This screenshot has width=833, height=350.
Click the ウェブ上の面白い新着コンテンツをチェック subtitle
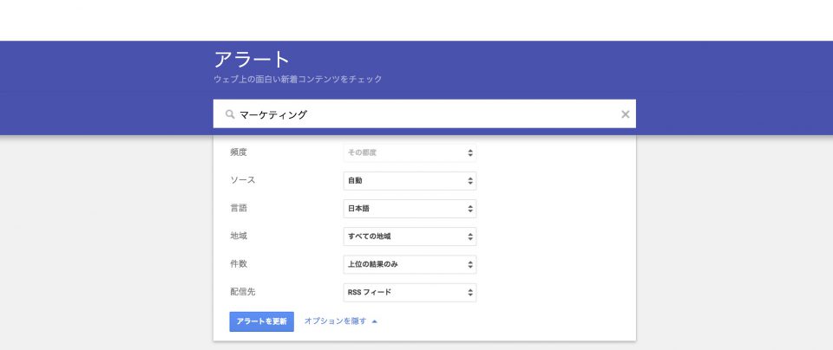point(298,80)
